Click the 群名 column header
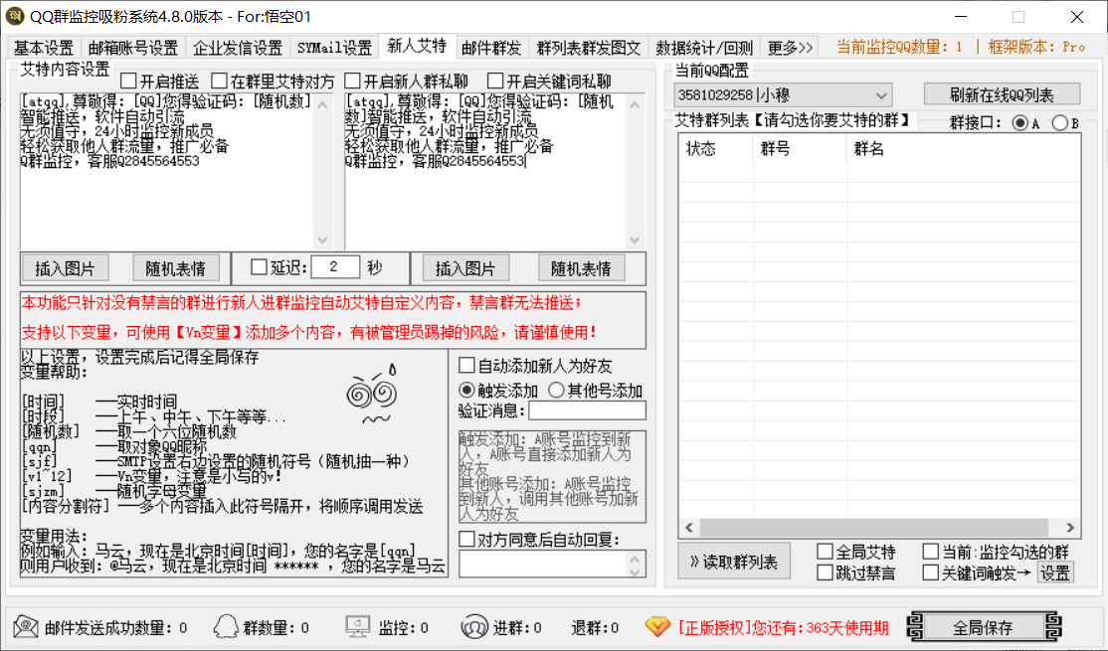This screenshot has width=1108, height=651. coord(963,148)
